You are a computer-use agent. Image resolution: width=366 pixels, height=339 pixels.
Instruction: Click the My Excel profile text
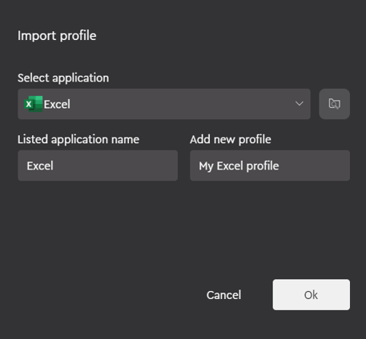239,166
